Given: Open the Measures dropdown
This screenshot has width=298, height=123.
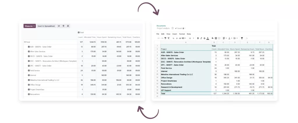Looking at the screenshot, I should [29, 26].
